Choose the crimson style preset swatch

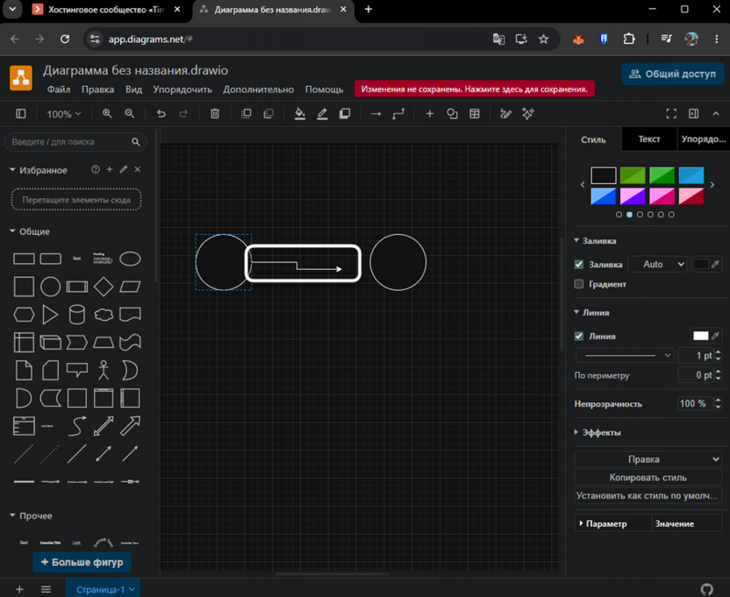[691, 196]
